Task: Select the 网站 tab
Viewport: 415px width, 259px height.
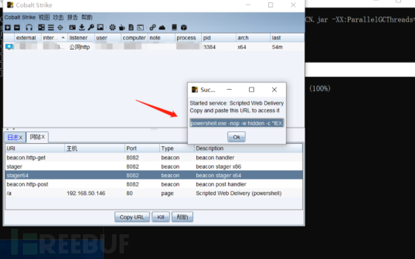Action: tap(37, 137)
